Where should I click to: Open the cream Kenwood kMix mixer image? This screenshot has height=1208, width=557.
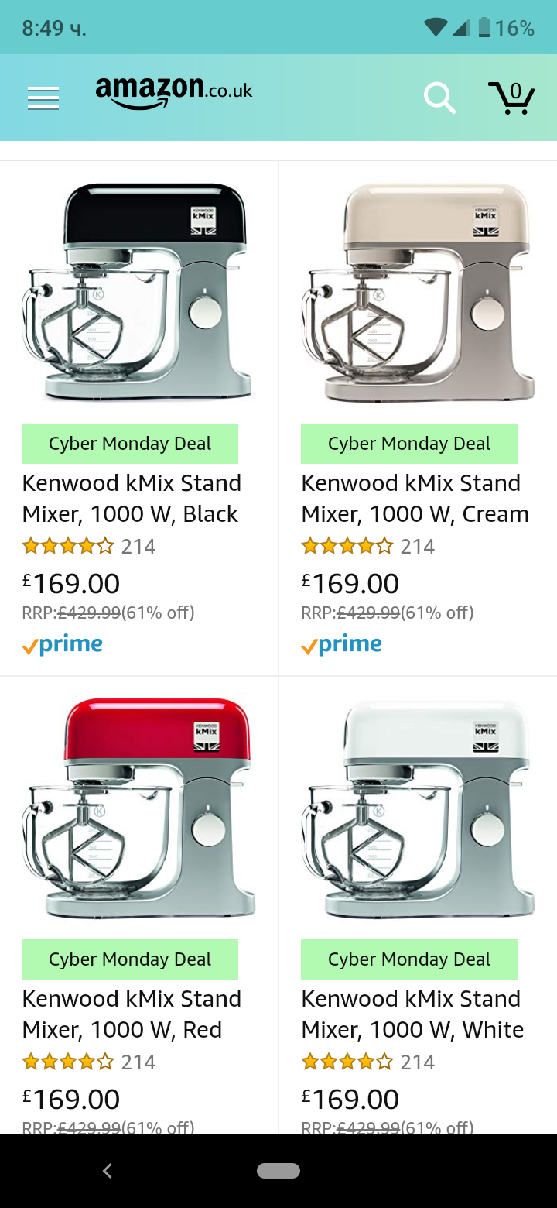tap(418, 292)
